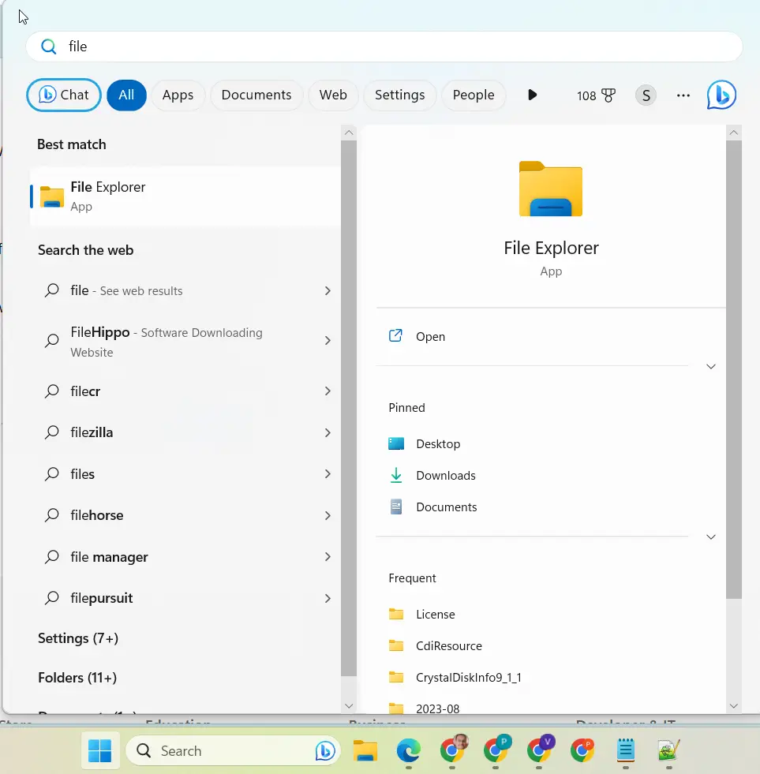This screenshot has height=774, width=760.
Task: Open the Settings (7+) results group
Action: click(78, 638)
